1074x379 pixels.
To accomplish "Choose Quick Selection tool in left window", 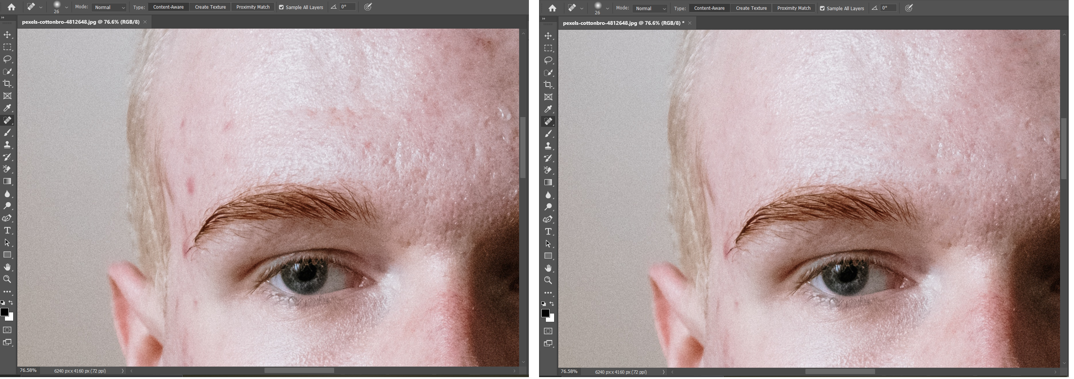I will tap(8, 72).
